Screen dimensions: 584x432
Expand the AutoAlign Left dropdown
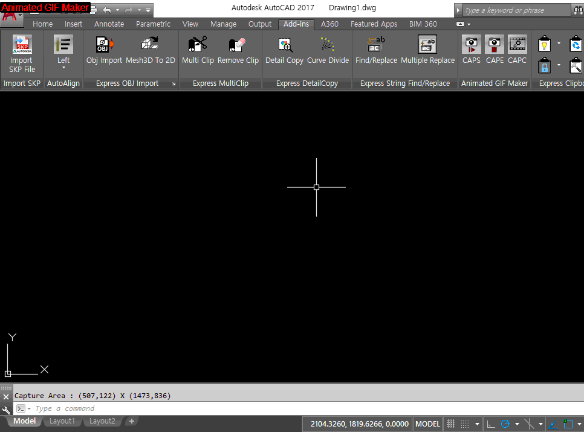[63, 68]
